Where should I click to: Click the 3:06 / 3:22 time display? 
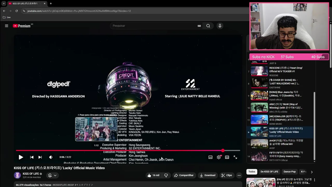65,157
